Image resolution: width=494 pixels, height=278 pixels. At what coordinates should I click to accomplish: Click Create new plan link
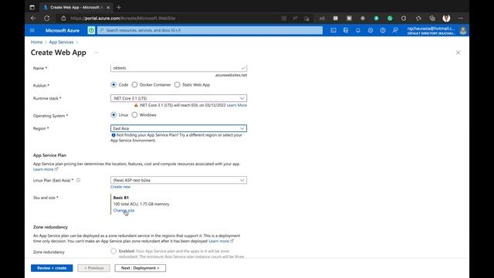120,187
